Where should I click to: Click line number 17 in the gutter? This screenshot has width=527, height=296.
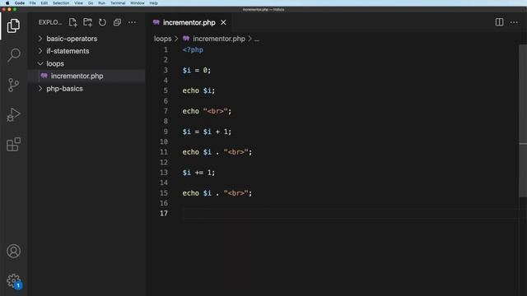tap(164, 214)
